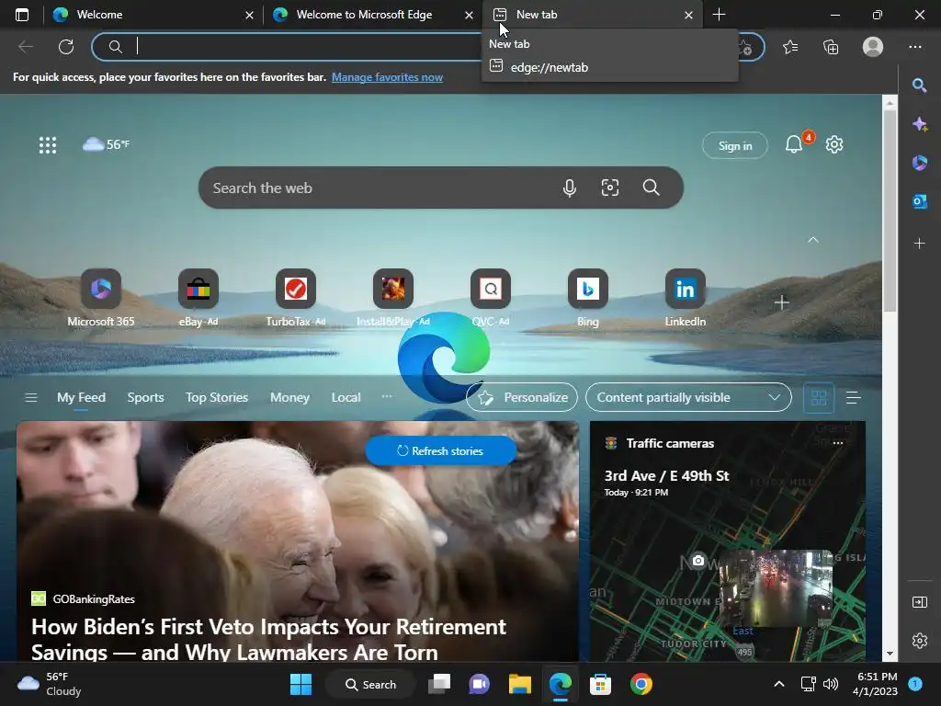Open Google Chrome from taskbar
The width and height of the screenshot is (941, 706).
[x=641, y=684]
